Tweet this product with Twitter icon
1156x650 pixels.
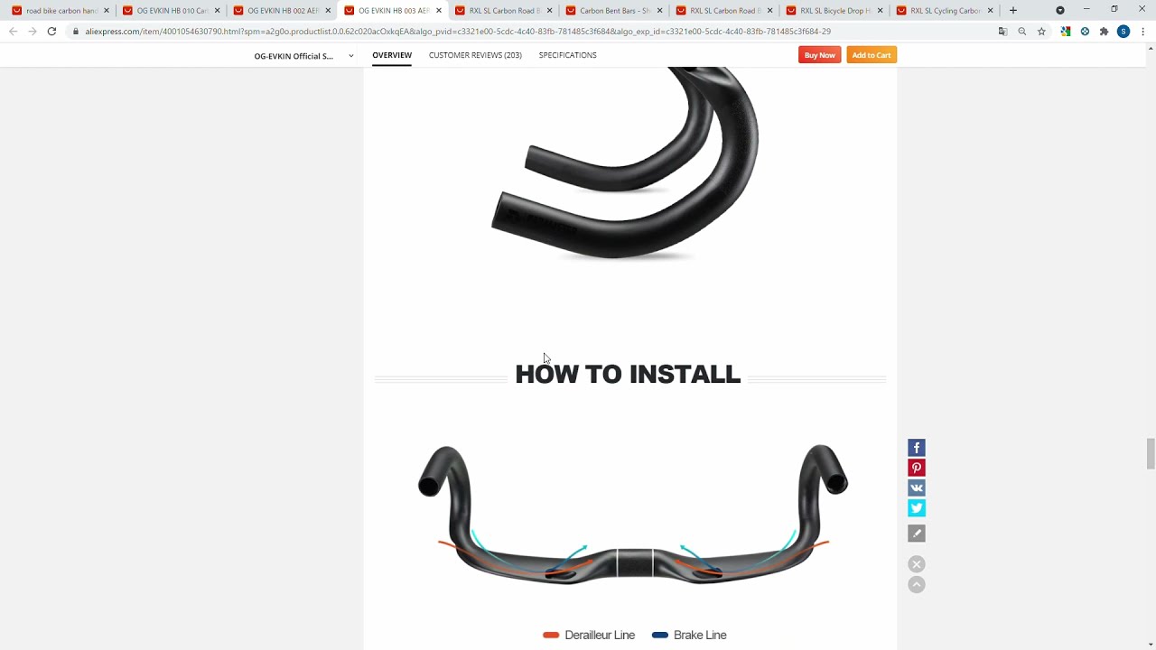click(x=917, y=508)
